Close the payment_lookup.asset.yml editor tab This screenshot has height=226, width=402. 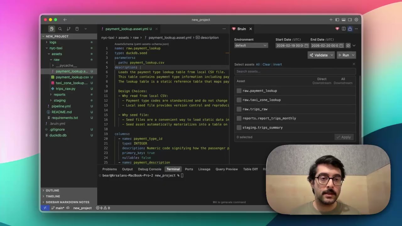156,29
